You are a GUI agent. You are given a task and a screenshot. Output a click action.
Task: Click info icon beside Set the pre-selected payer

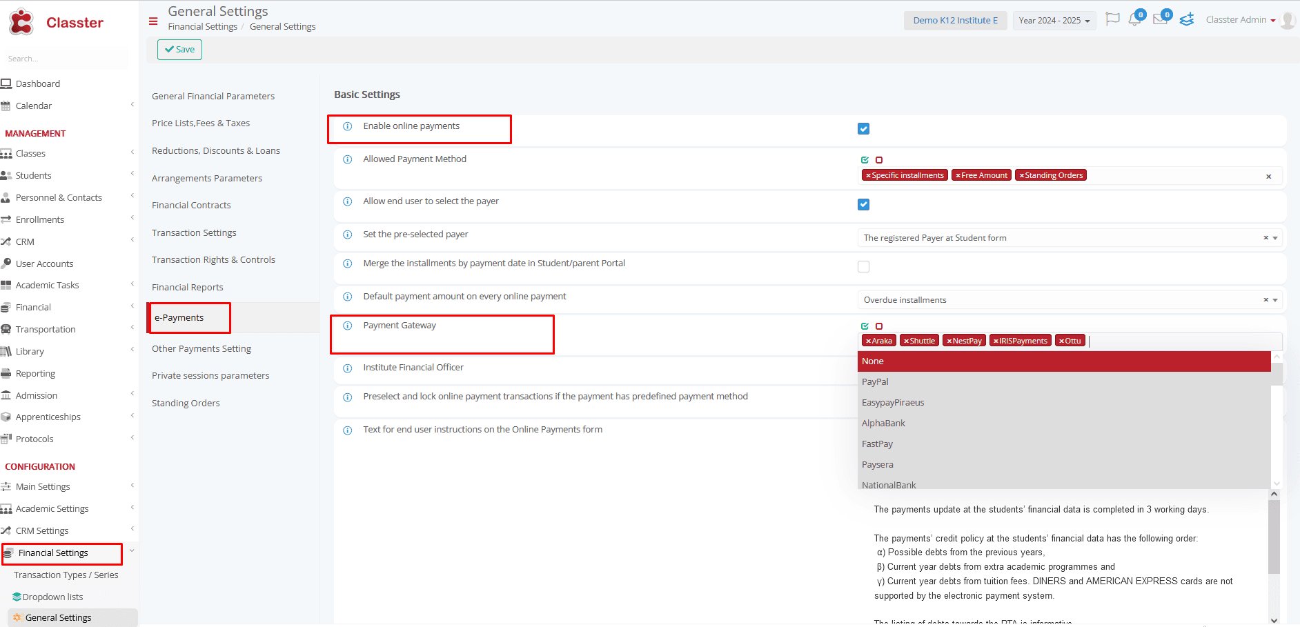click(x=348, y=235)
